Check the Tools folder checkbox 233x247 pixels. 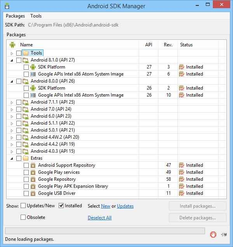tap(19, 53)
